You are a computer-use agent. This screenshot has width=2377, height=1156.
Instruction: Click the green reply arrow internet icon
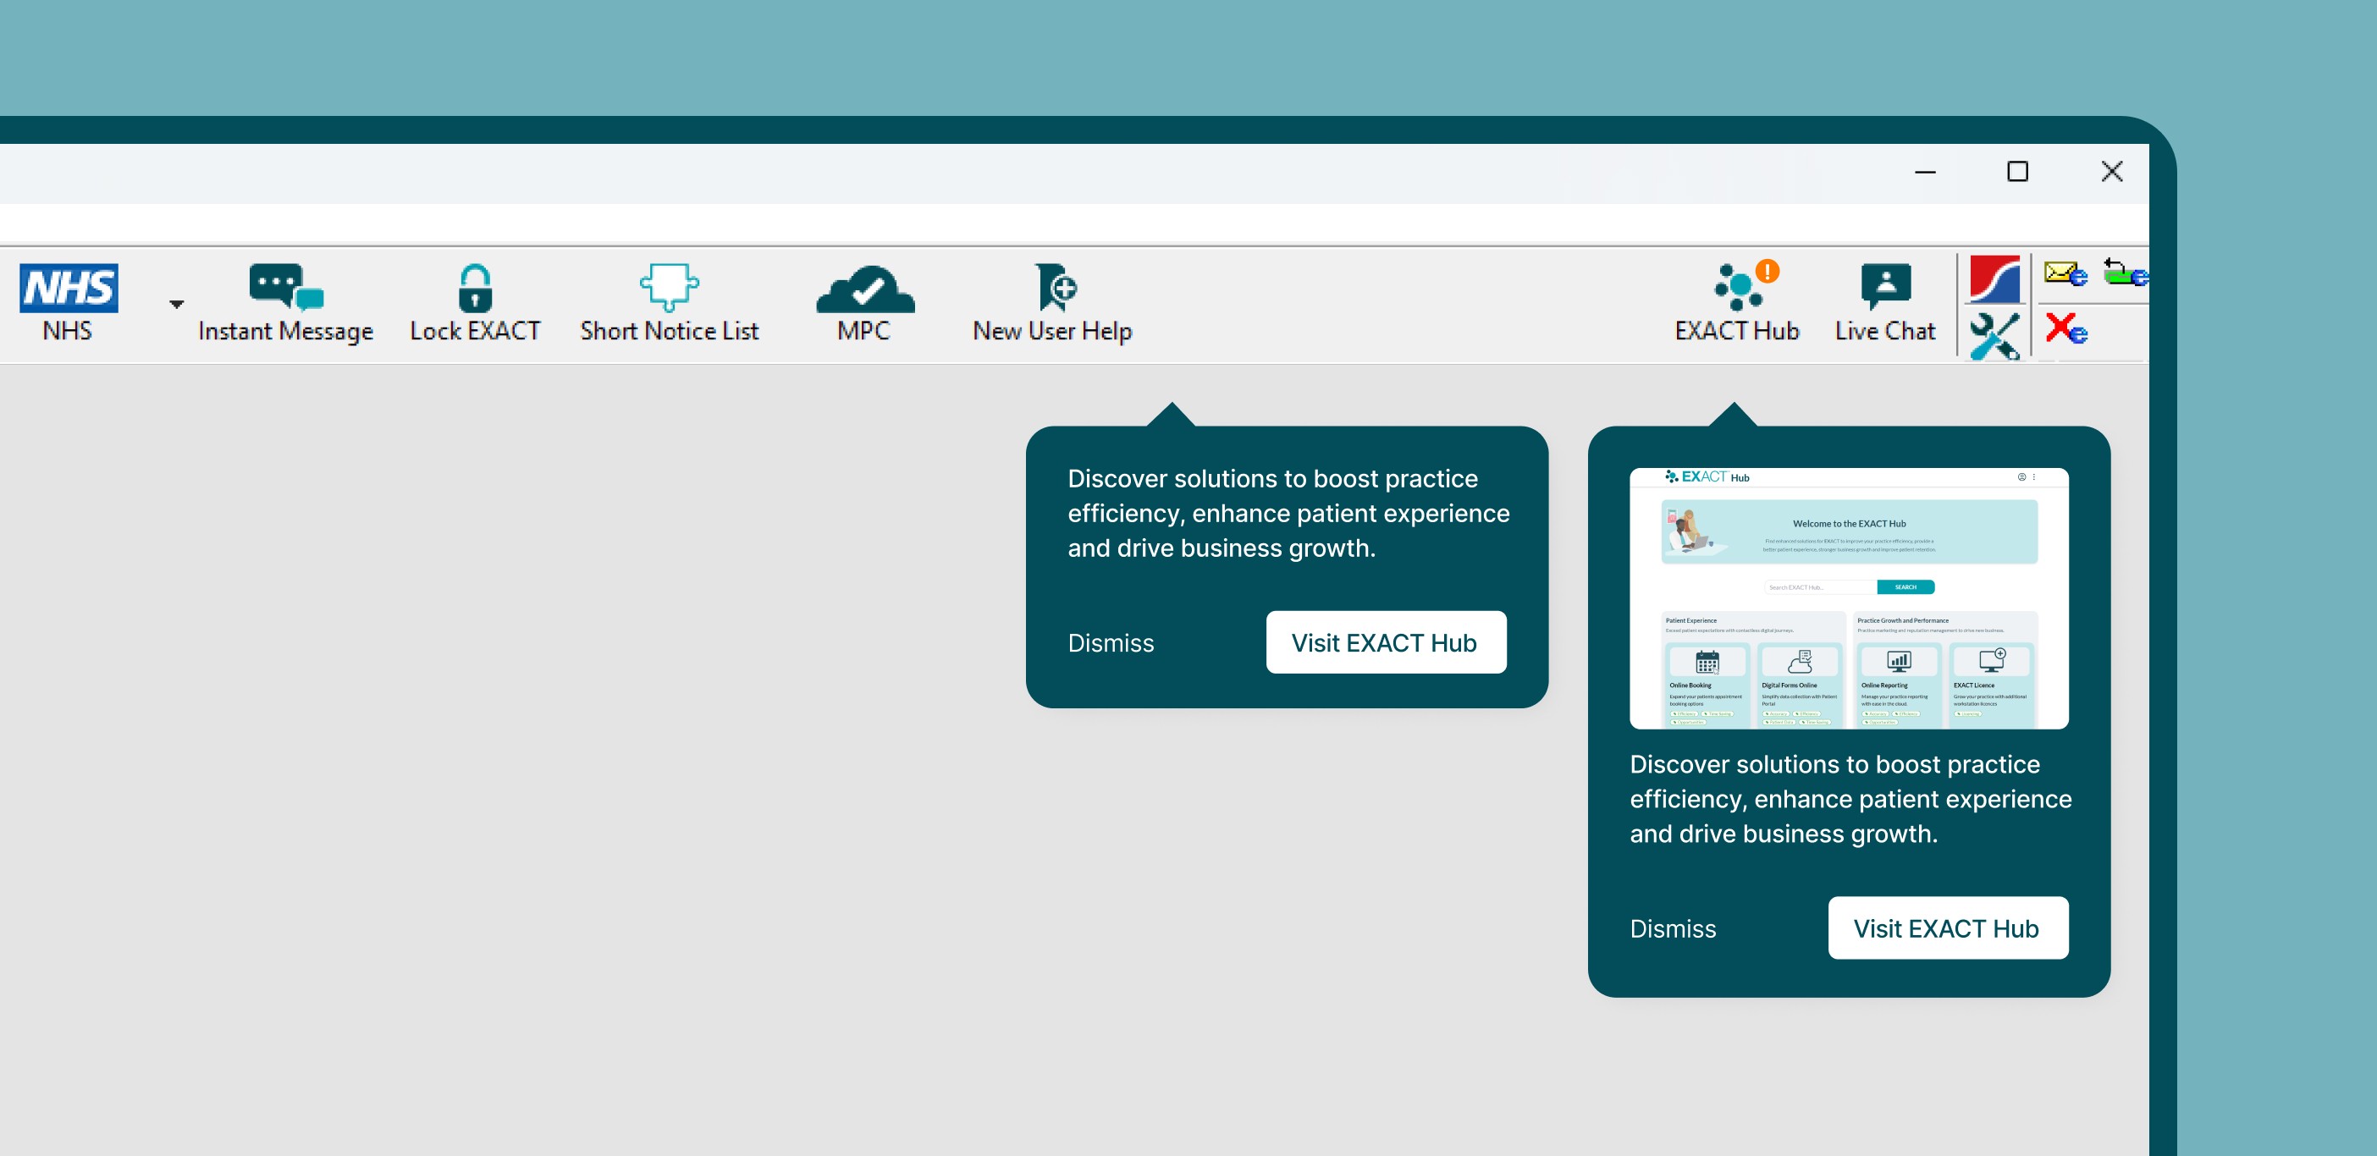tap(2123, 273)
